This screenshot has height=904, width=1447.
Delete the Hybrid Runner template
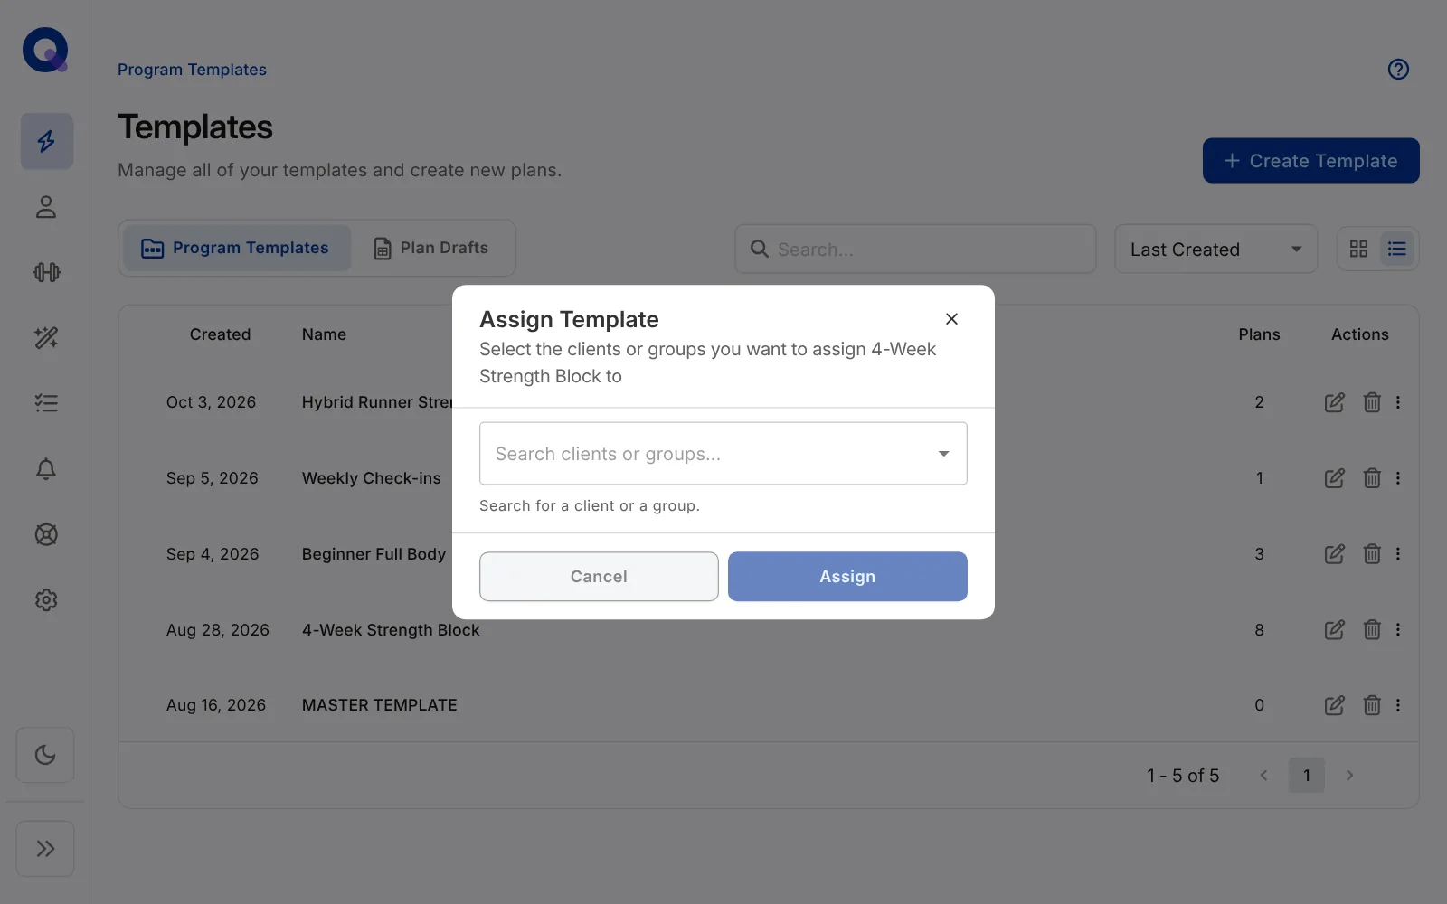pyautogui.click(x=1372, y=402)
